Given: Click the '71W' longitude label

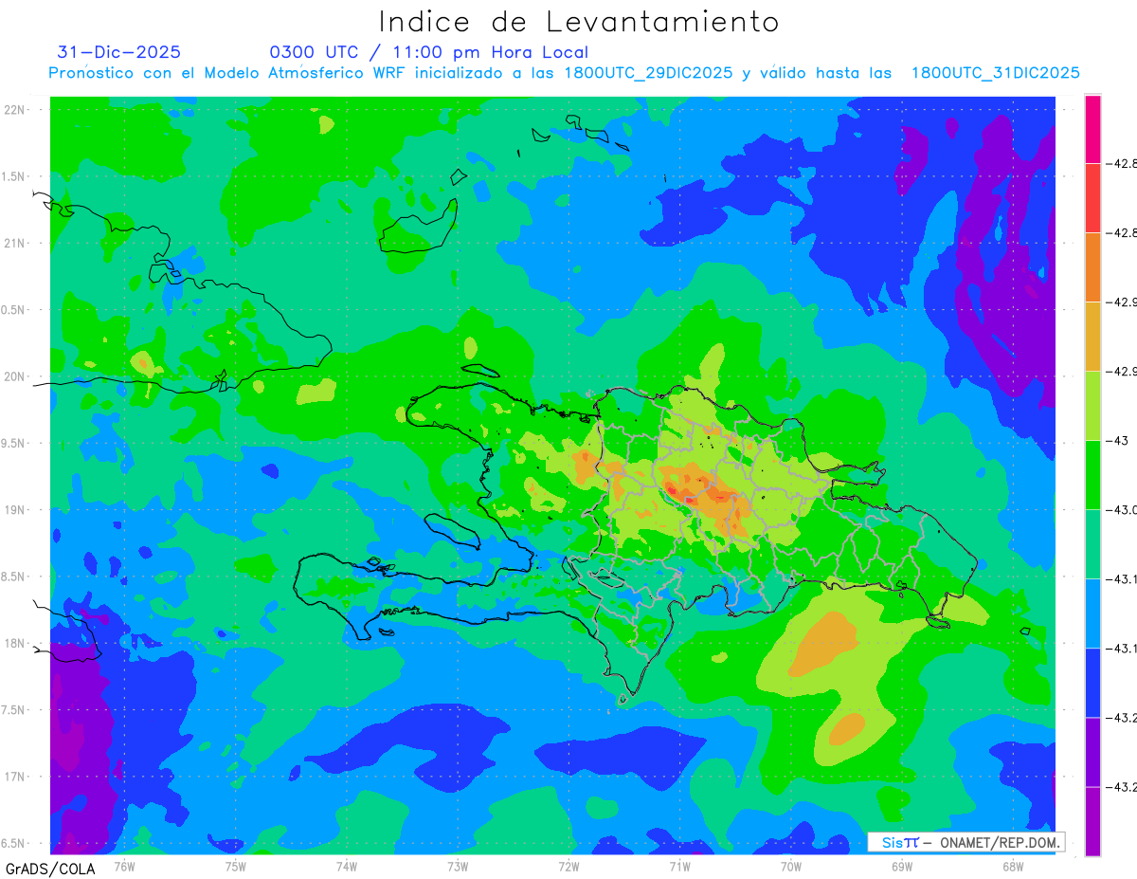Looking at the screenshot, I should pos(679,867).
